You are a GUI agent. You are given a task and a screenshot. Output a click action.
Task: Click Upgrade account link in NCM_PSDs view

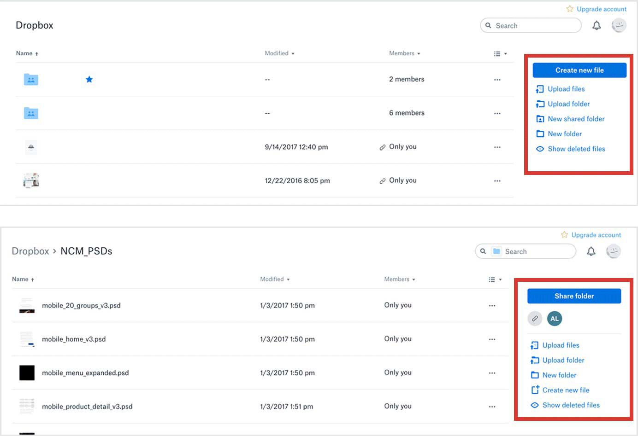coord(596,235)
